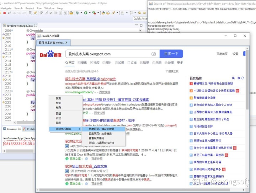
Task: Collapse the fold marker at line 222
Action: tap(12, 91)
